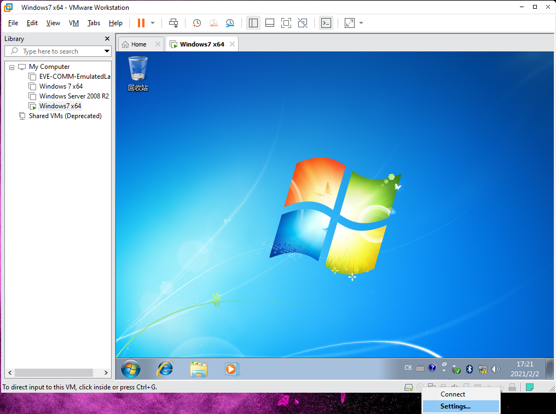This screenshot has height=414, width=556.
Task: Toggle the library side panel button
Action: (x=253, y=23)
